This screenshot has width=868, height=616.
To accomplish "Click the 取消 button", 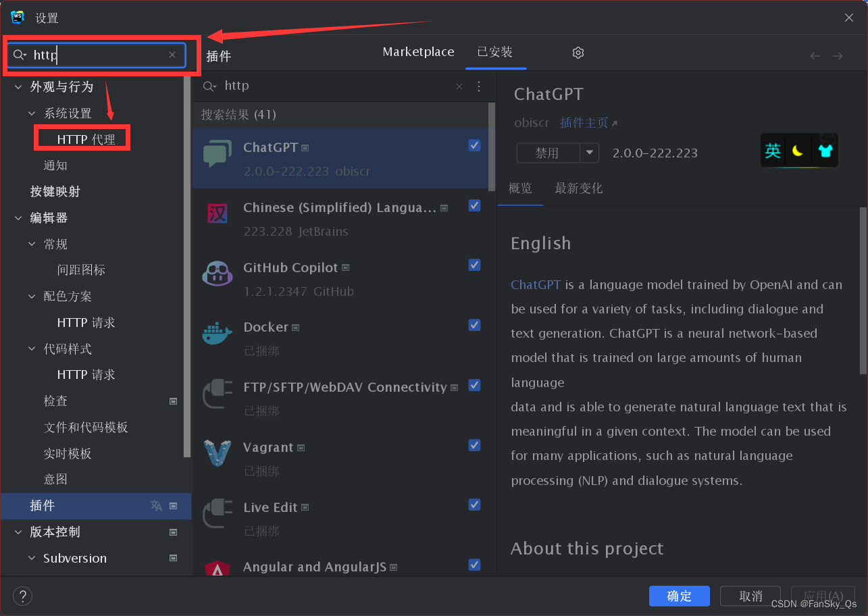I will [750, 596].
